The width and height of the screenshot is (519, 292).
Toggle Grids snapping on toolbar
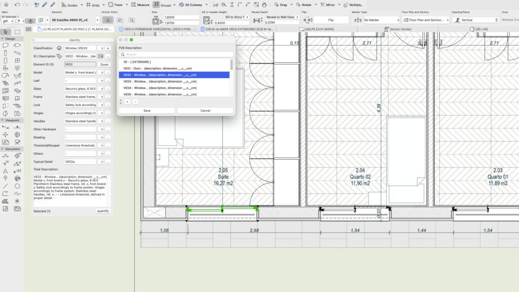click(x=93, y=5)
